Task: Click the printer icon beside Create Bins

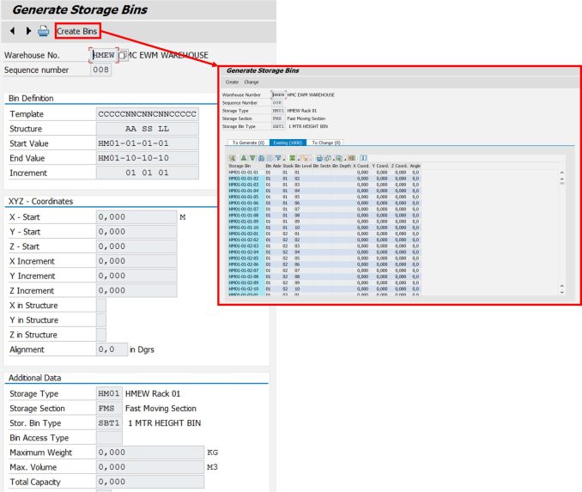Action: 43,32
